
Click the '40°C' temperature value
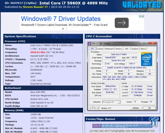pos(33,77)
